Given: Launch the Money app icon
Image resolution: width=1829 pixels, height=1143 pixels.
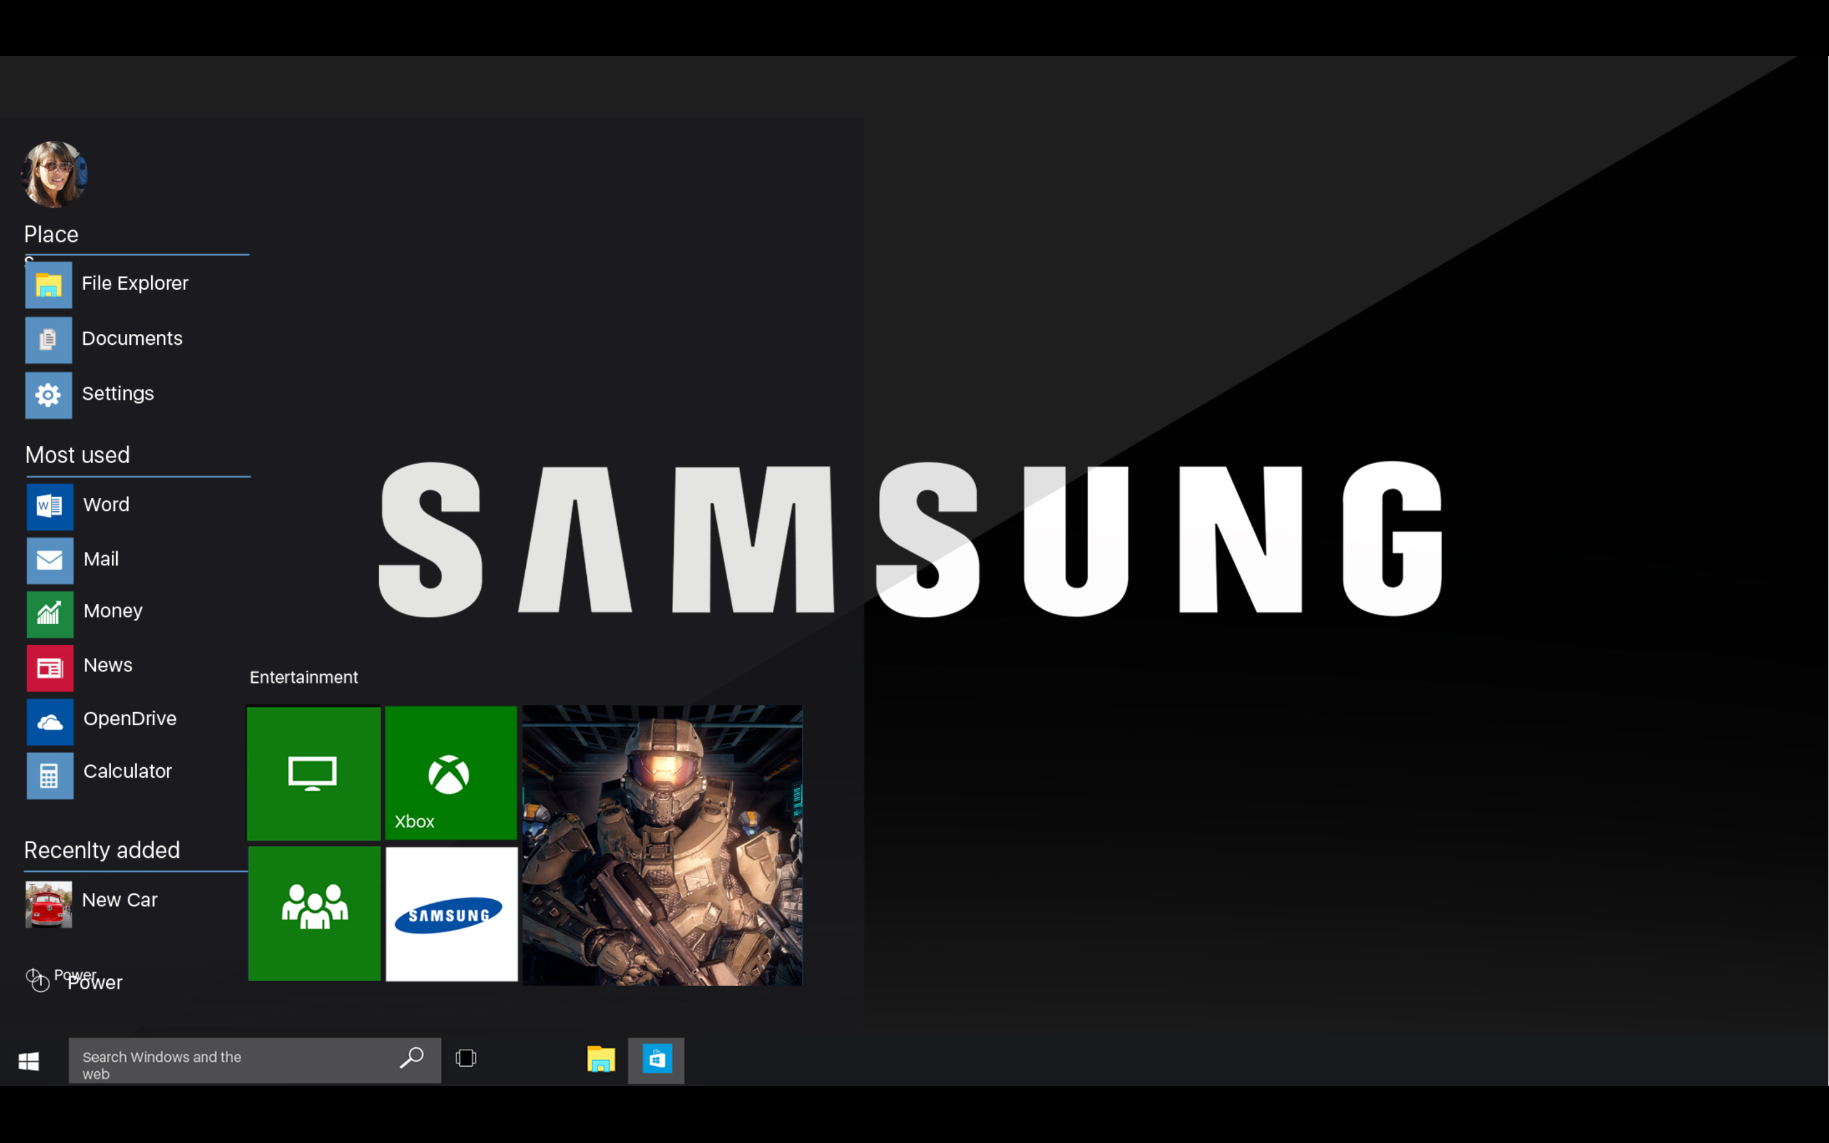Looking at the screenshot, I should pos(50,614).
